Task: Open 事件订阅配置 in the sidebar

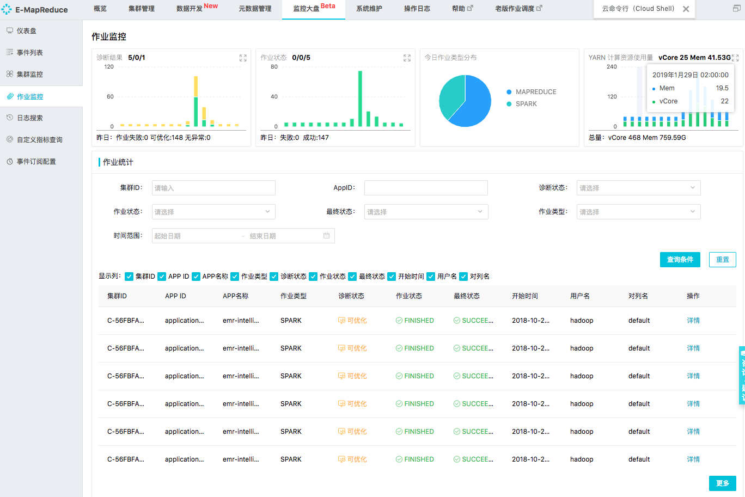Action: (x=41, y=162)
